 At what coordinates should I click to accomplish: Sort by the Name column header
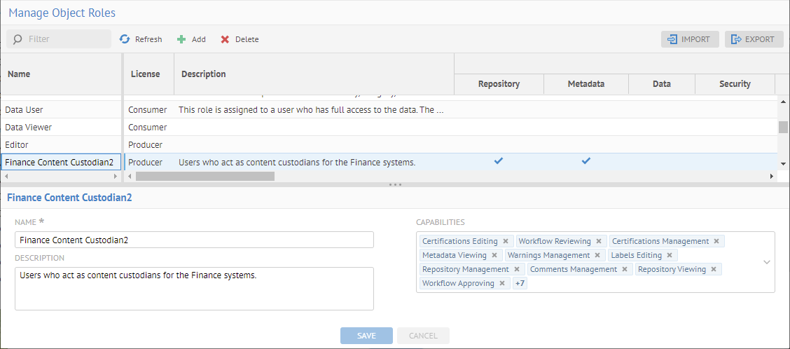coord(19,74)
